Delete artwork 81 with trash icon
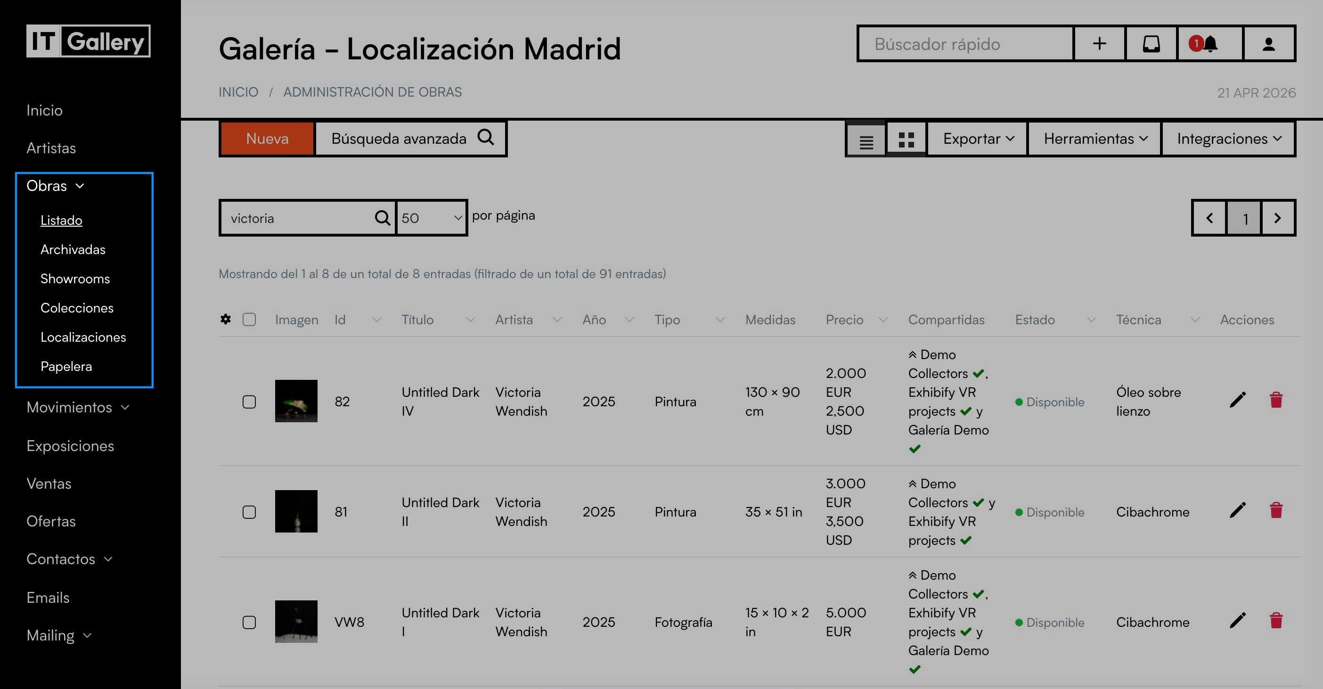 (1276, 510)
